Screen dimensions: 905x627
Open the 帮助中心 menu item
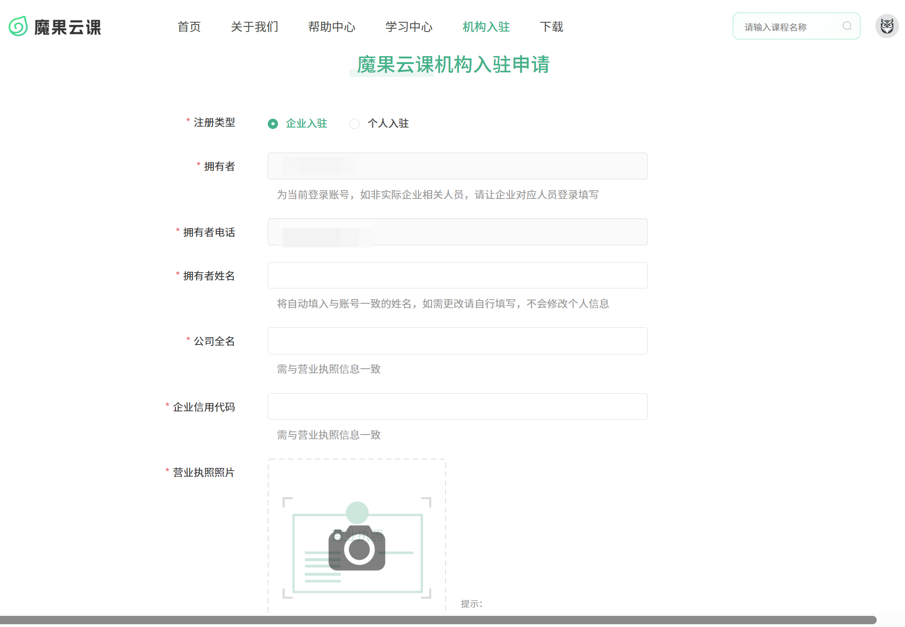click(x=332, y=27)
